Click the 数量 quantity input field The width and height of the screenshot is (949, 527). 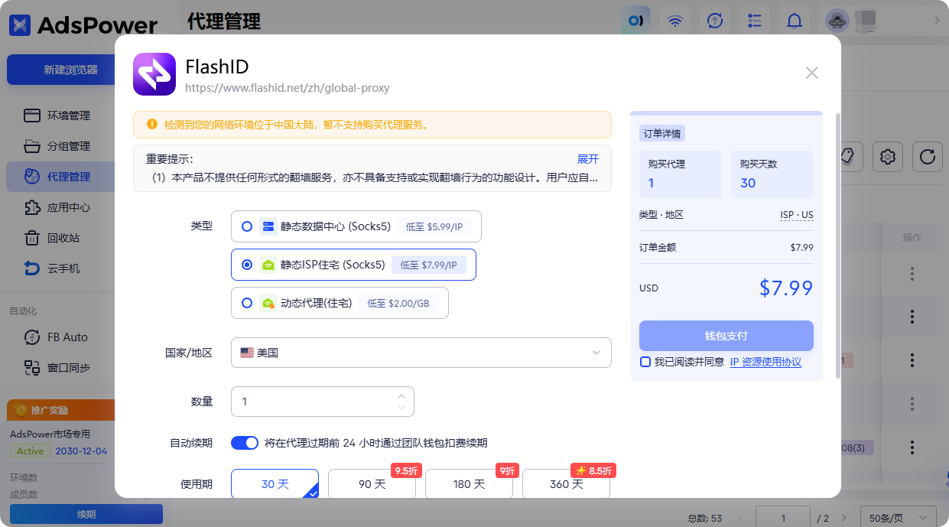pyautogui.click(x=322, y=402)
